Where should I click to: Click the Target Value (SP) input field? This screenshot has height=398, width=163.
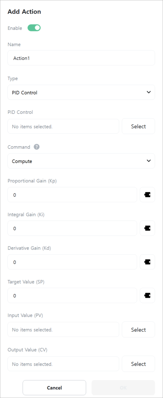coord(72,295)
